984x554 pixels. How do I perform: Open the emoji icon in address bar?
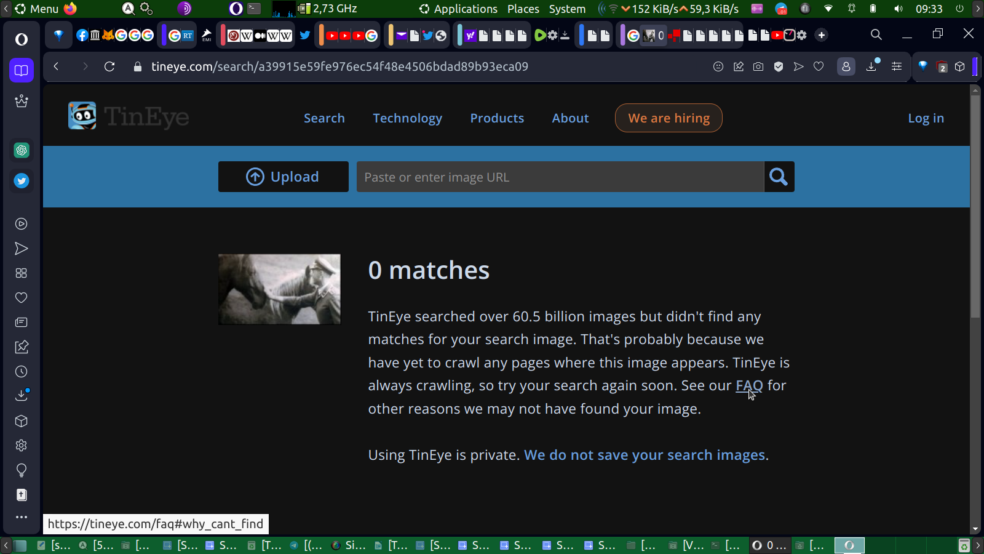point(718,66)
